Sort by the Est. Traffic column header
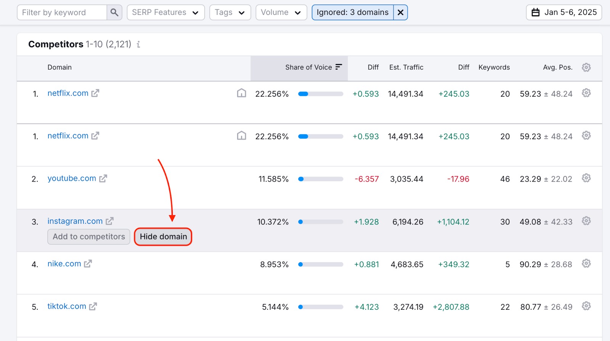This screenshot has width=610, height=341. click(406, 67)
